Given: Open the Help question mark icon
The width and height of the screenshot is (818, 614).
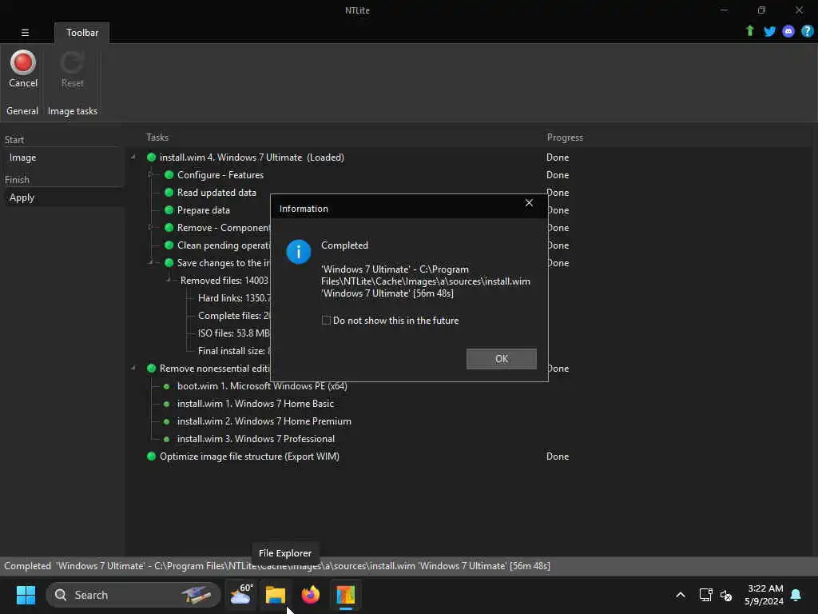Looking at the screenshot, I should click(807, 31).
